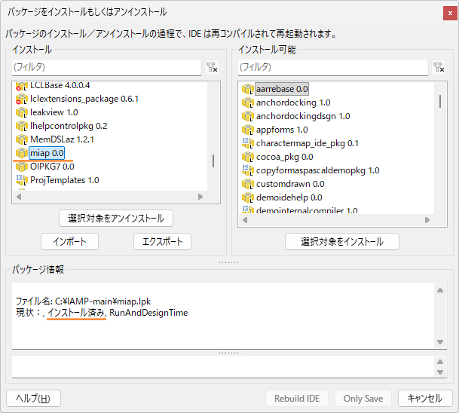Click 選択対象をインストール button
This screenshot has width=459, height=413.
click(342, 241)
